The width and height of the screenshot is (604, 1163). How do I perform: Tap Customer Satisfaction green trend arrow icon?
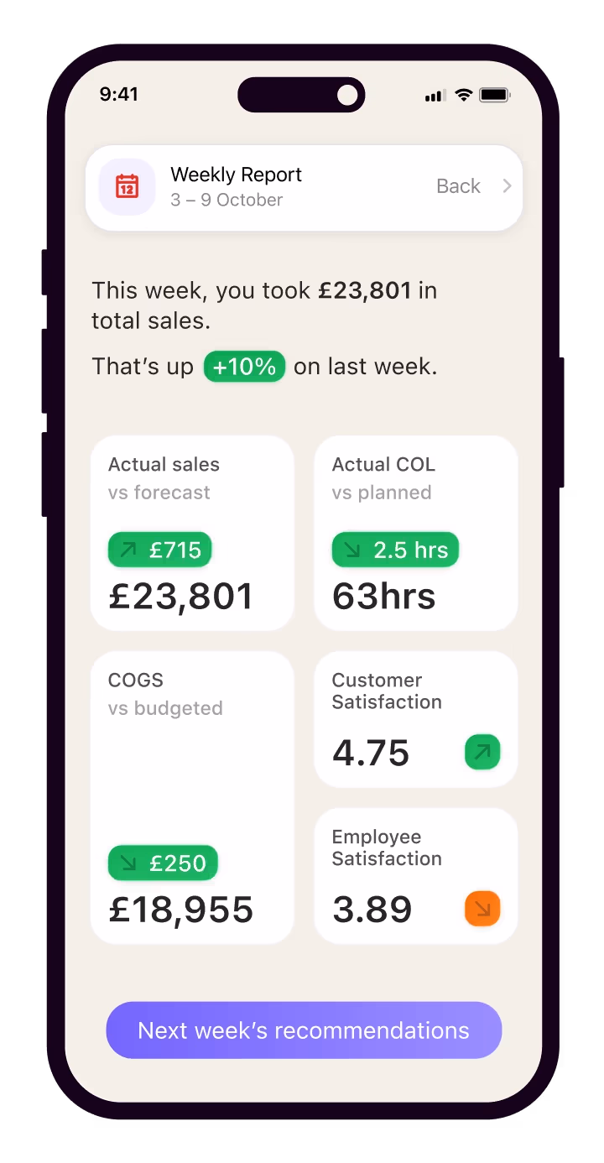pos(482,752)
